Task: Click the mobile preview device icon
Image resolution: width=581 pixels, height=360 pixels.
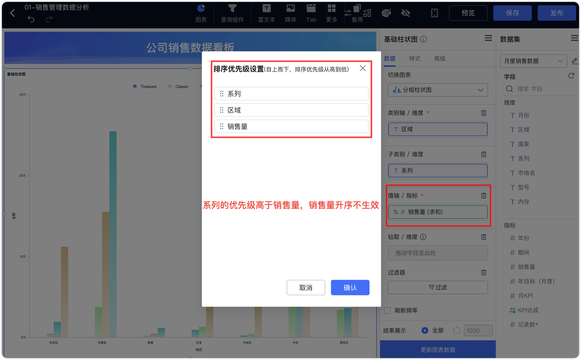Action: click(434, 13)
